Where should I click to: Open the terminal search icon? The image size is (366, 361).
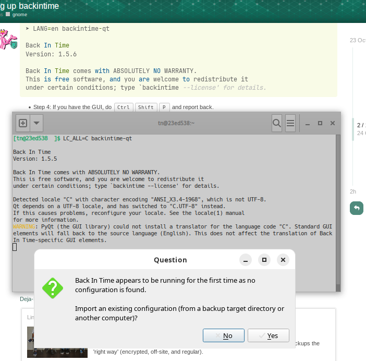277,123
